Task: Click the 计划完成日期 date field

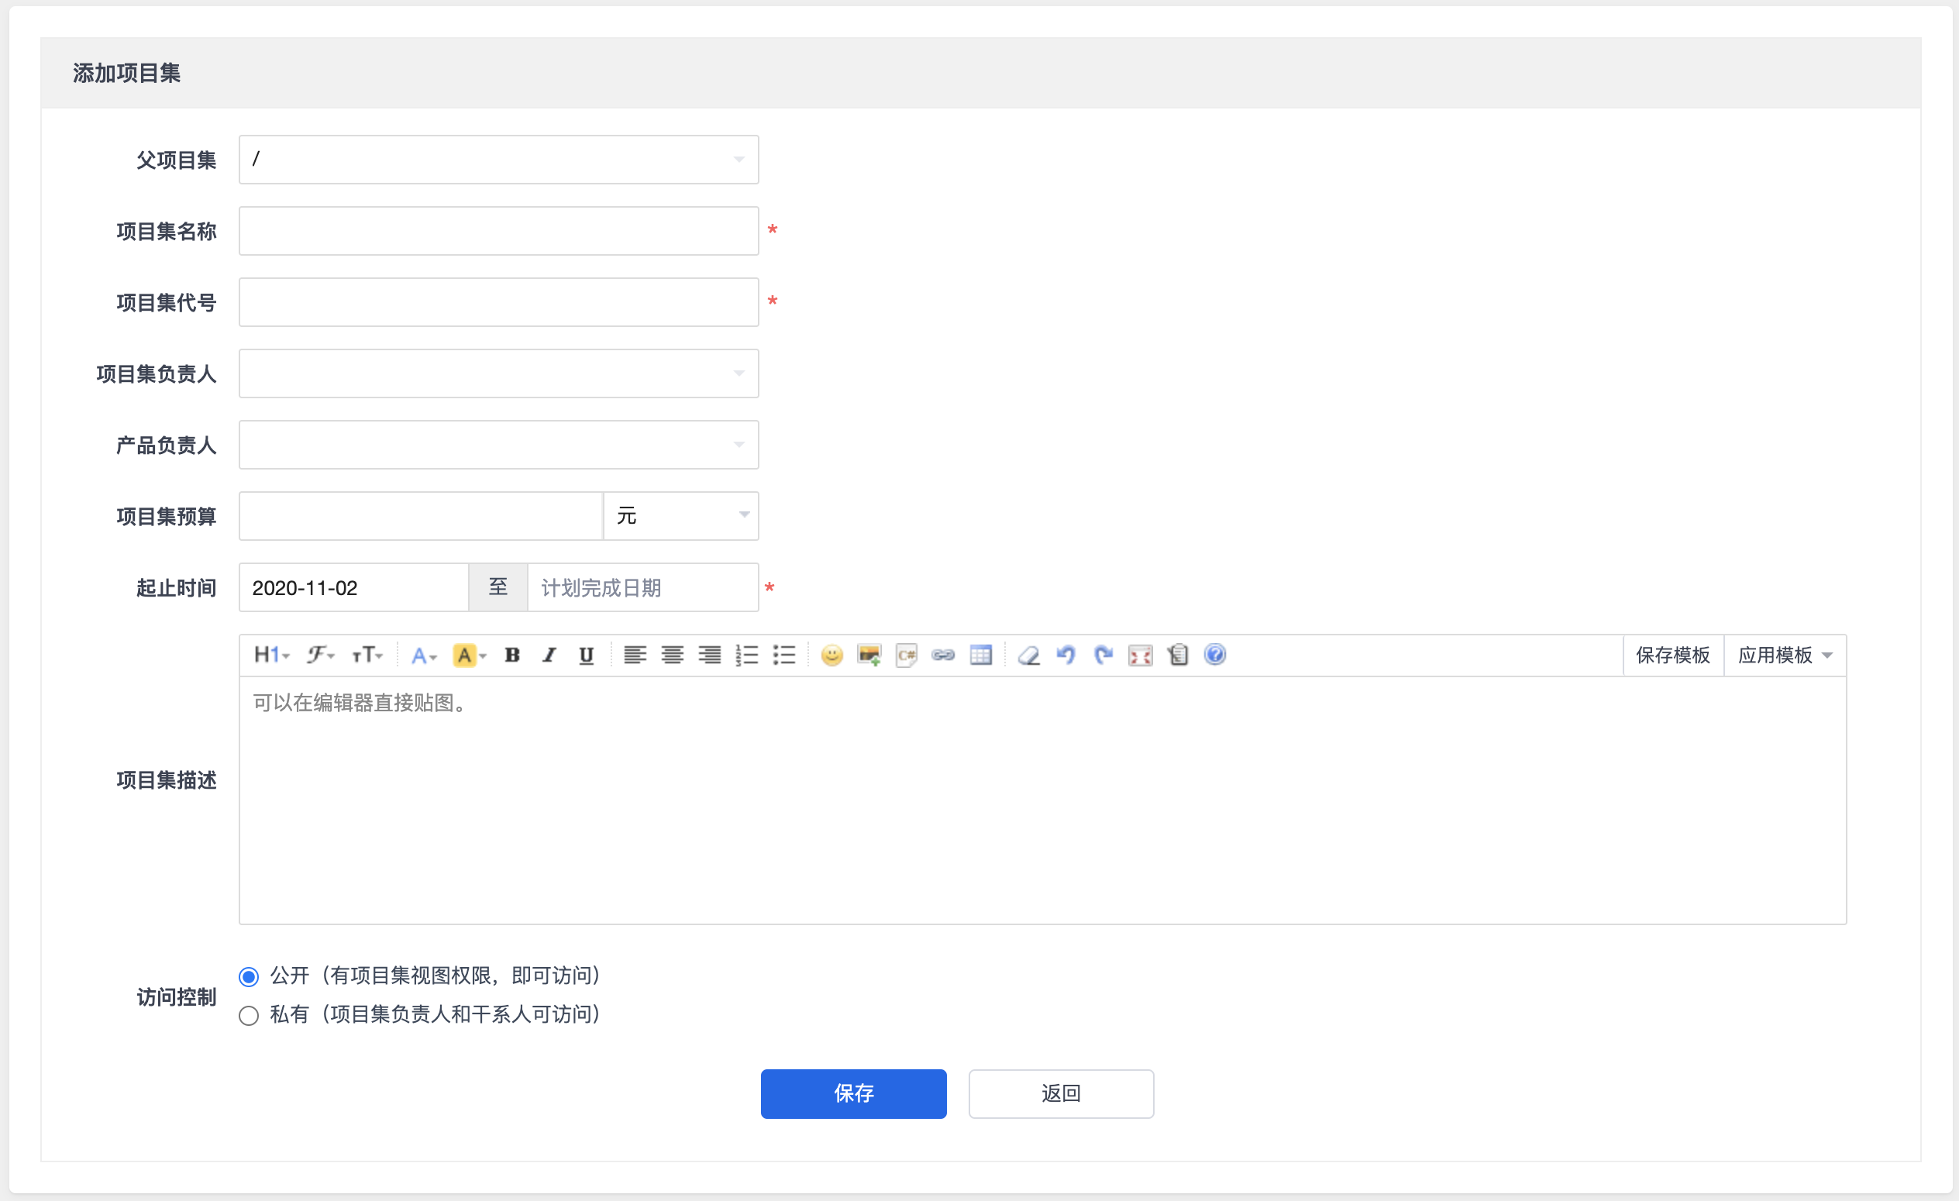Action: pyautogui.click(x=642, y=587)
